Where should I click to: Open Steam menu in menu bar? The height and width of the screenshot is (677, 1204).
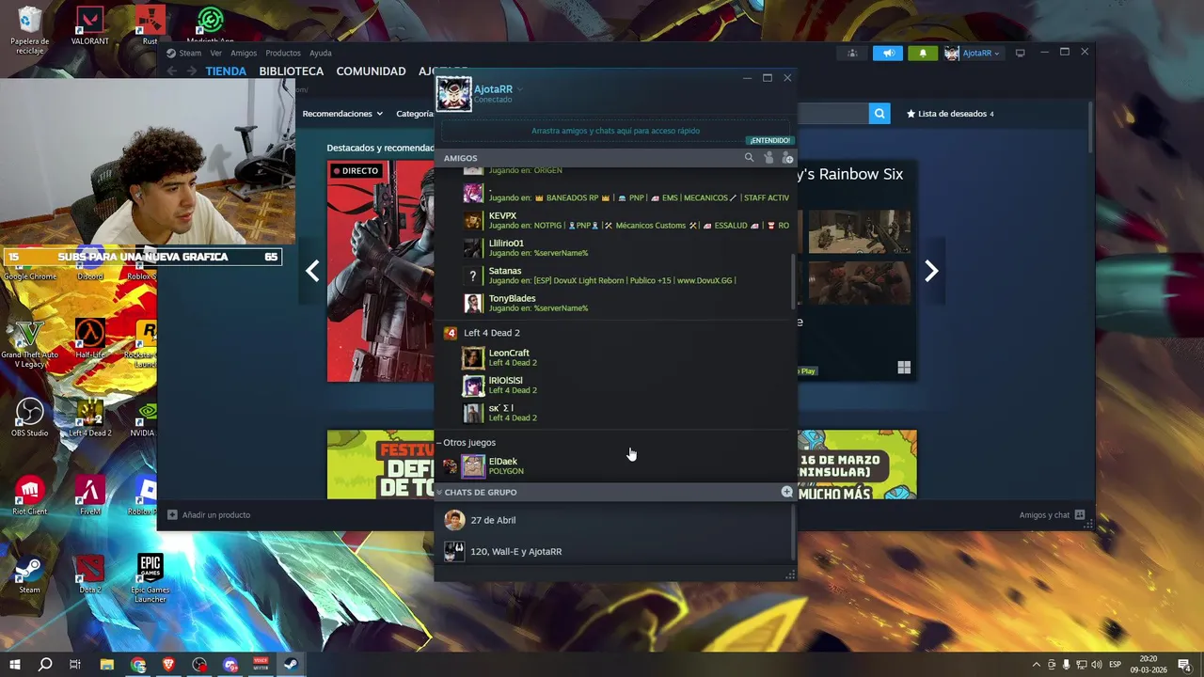pos(190,53)
